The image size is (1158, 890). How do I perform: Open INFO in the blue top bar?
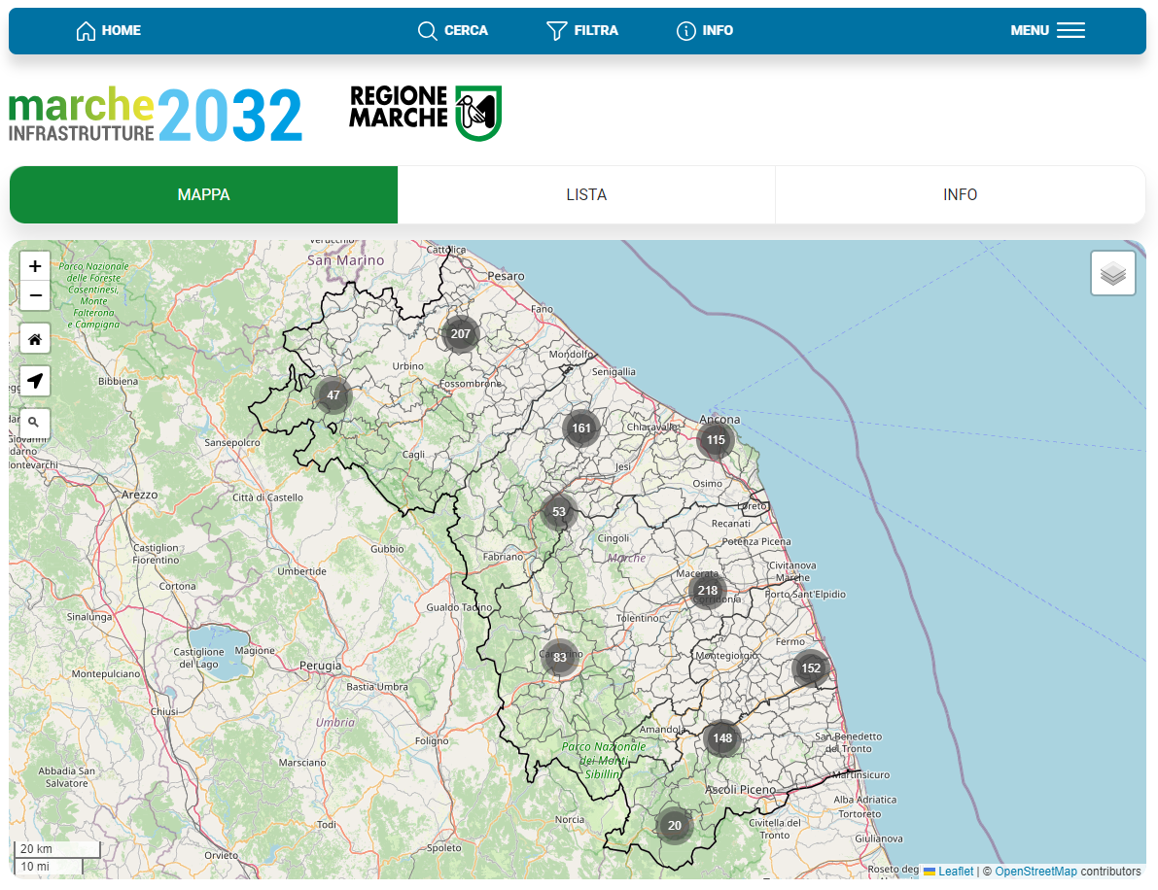click(705, 30)
